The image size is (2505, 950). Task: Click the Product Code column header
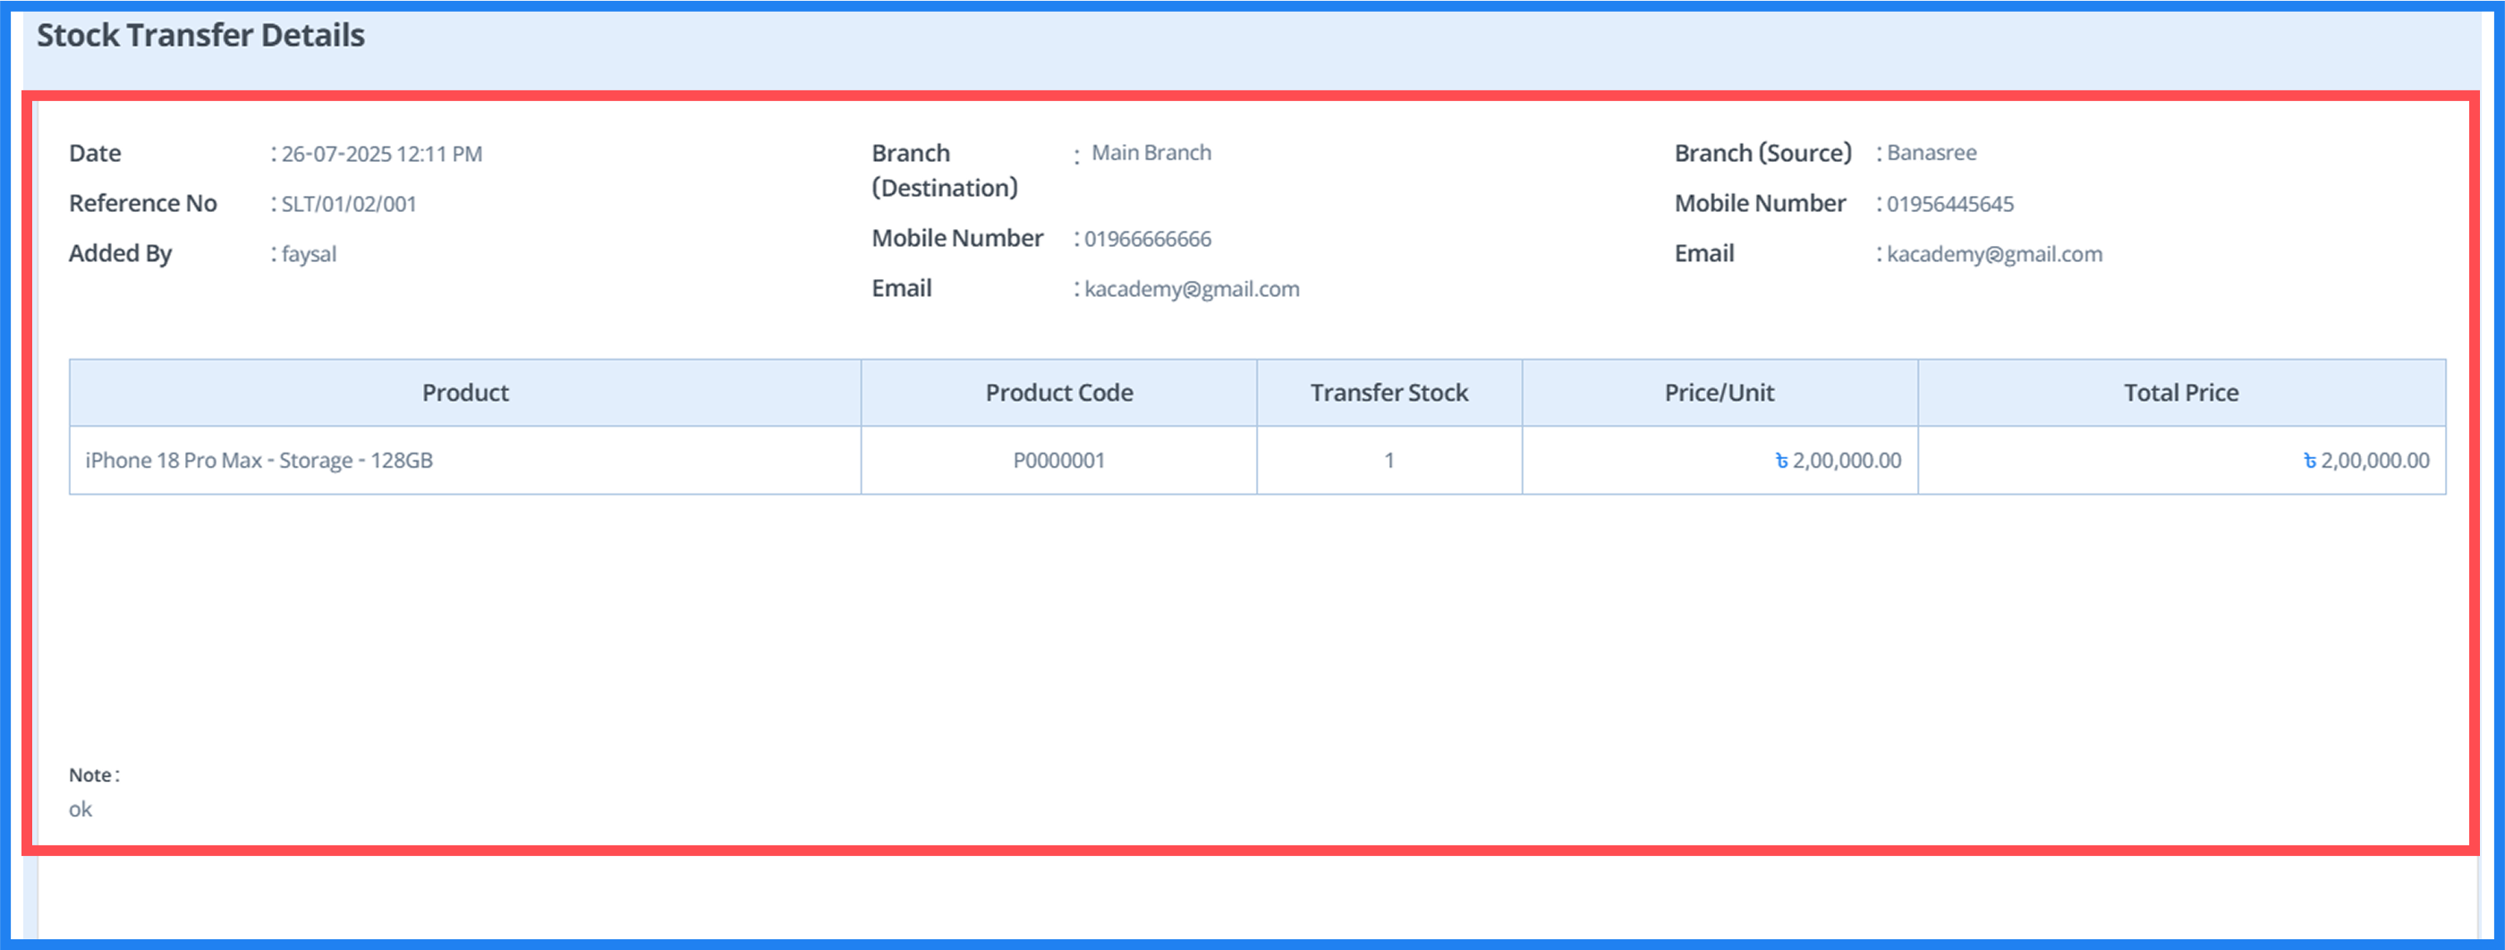[x=1059, y=393]
